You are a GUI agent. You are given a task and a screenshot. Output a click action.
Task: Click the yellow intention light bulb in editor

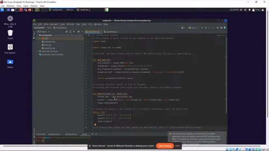click(95, 125)
